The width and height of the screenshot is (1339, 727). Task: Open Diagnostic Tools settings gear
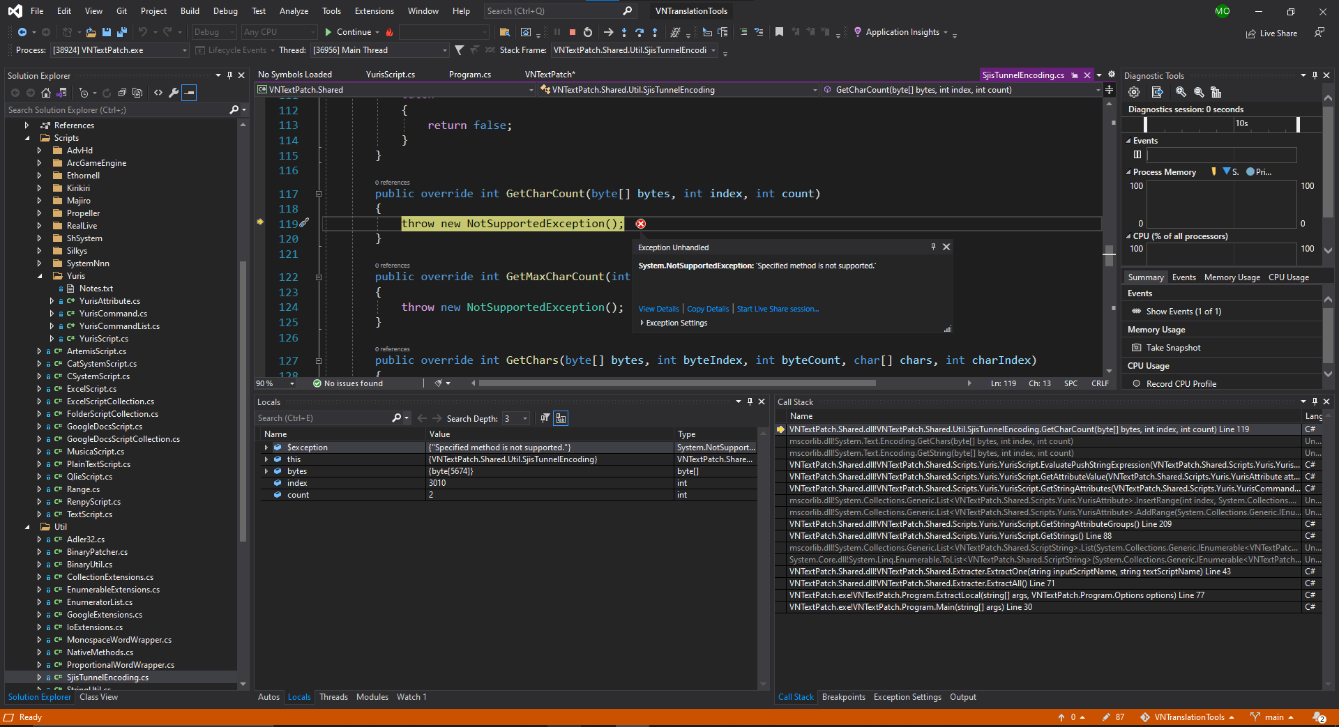point(1134,91)
